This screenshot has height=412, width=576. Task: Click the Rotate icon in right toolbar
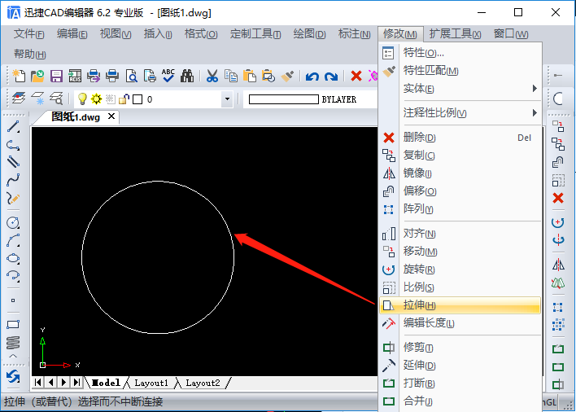pos(558,222)
